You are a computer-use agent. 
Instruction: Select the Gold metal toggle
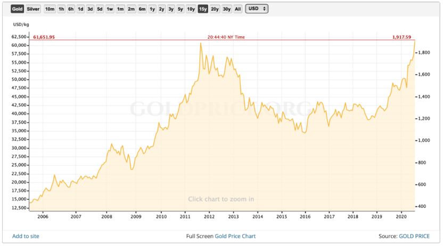point(18,9)
